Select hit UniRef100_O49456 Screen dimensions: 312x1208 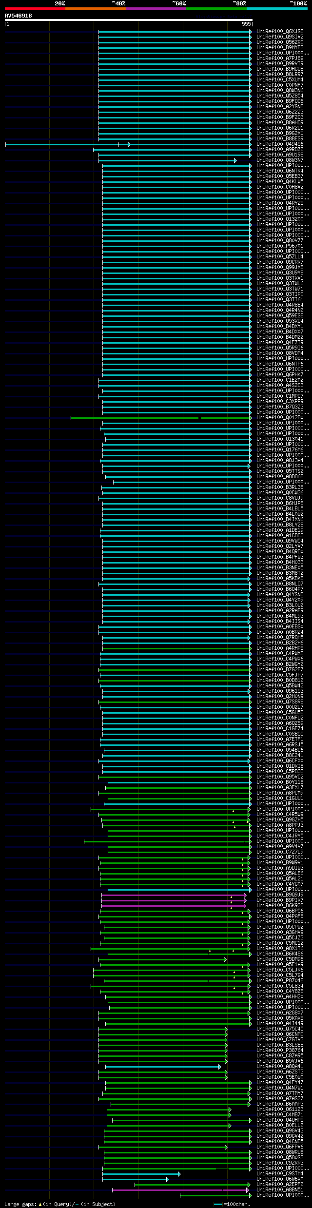[x=280, y=144]
